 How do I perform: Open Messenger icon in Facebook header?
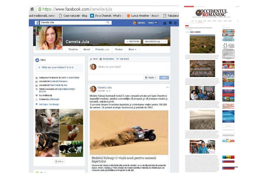(170, 23)
